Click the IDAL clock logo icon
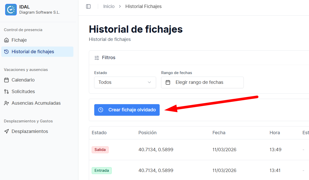Image resolution: width=309 pixels, height=180 pixels. pos(11,10)
